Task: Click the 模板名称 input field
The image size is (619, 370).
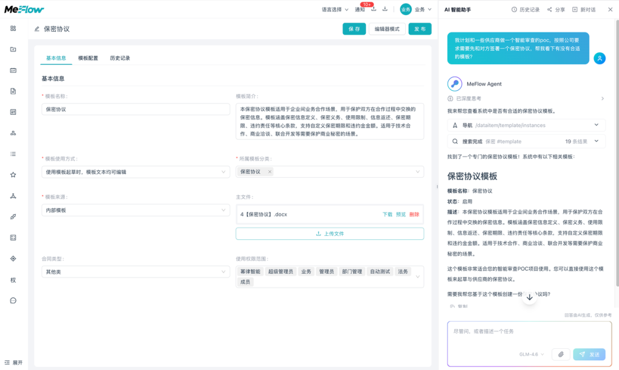Action: [136, 109]
